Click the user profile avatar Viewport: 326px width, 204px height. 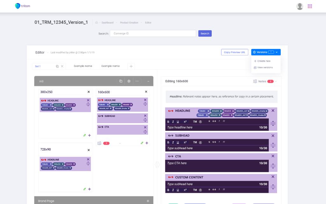(x=300, y=6)
